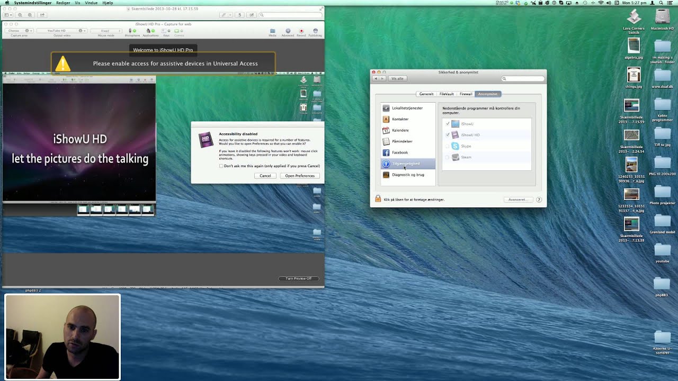Click the edit toolbar icon in Preview
Image resolution: width=678 pixels, height=381 pixels.
[x=252, y=15]
